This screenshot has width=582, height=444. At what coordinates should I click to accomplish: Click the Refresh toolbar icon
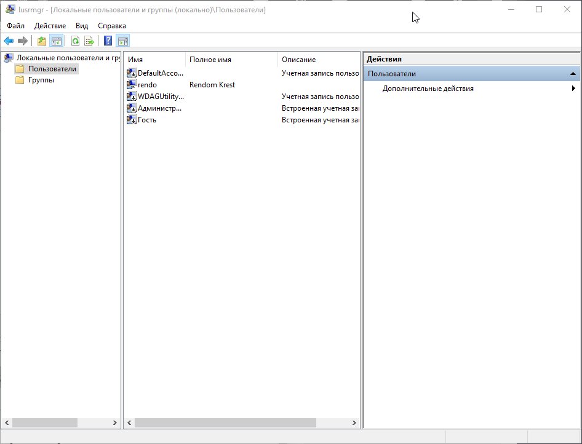point(75,41)
